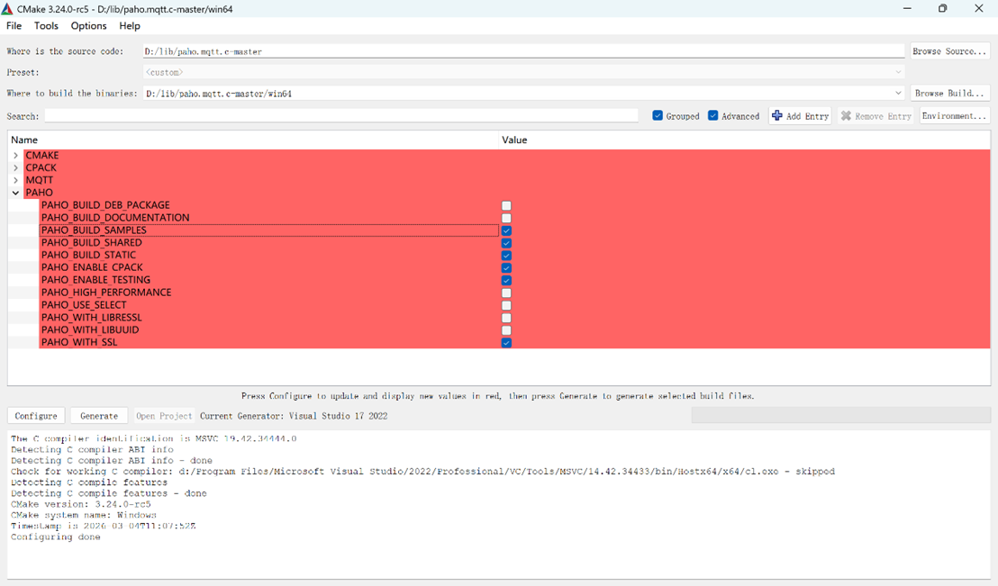Open the Help menu
Viewport: 998px width, 586px height.
click(x=129, y=25)
